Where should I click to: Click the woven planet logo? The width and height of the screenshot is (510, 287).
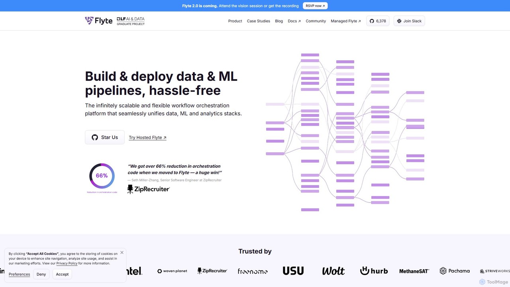coord(172,271)
